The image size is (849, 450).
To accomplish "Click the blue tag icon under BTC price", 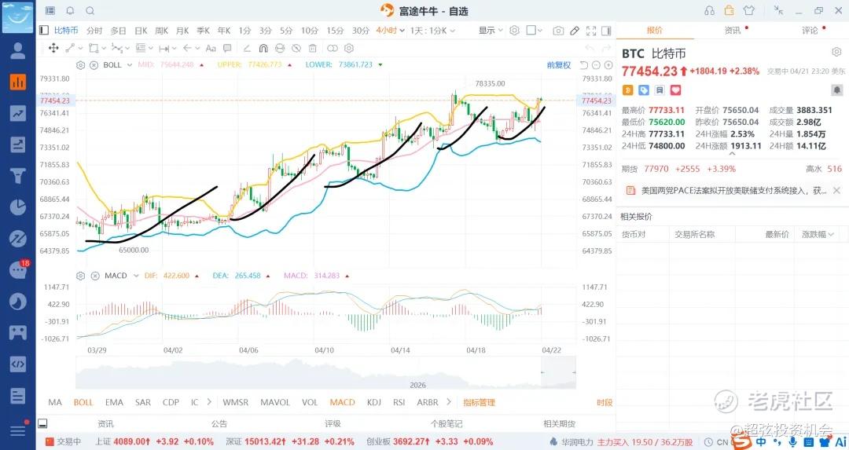I will click(644, 90).
